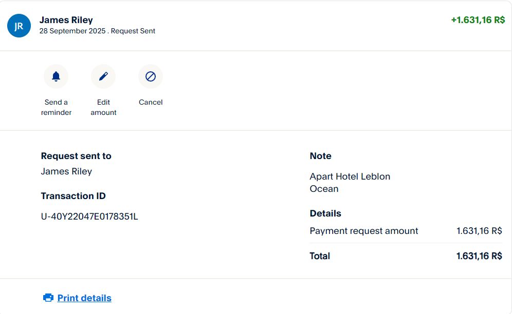
Task: Click the "Edit amount" text label
Action: click(x=103, y=107)
